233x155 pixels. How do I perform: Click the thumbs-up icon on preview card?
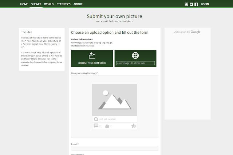[x=107, y=126]
